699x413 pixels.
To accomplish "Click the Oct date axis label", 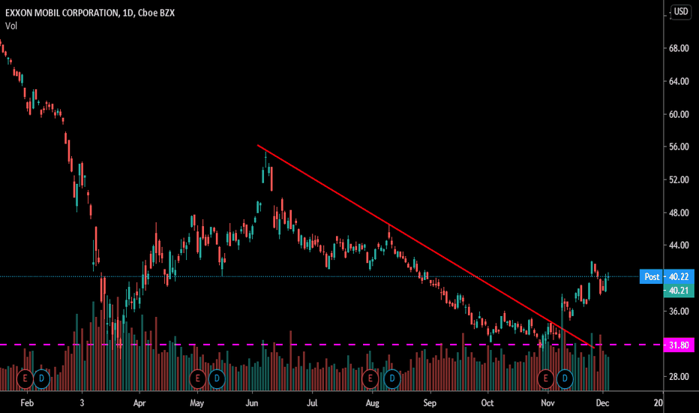I will pos(487,402).
